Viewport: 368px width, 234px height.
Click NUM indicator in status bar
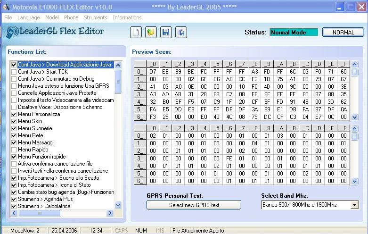(x=141, y=231)
